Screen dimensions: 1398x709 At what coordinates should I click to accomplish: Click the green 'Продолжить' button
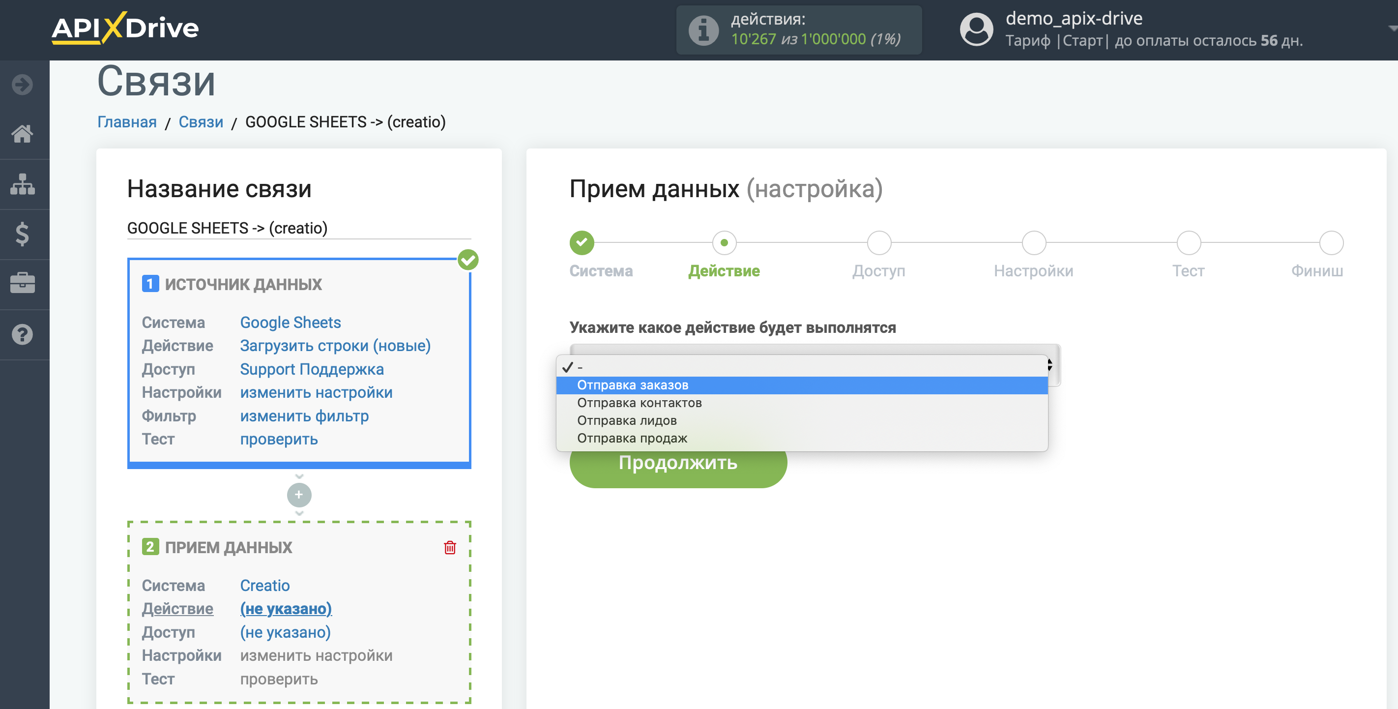pyautogui.click(x=678, y=463)
